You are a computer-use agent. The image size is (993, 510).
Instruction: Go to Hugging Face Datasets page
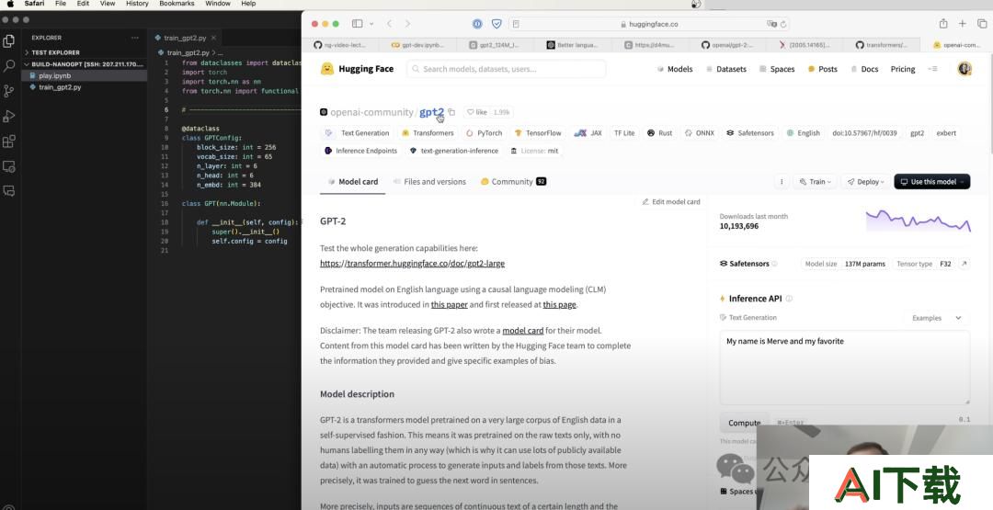(x=725, y=69)
